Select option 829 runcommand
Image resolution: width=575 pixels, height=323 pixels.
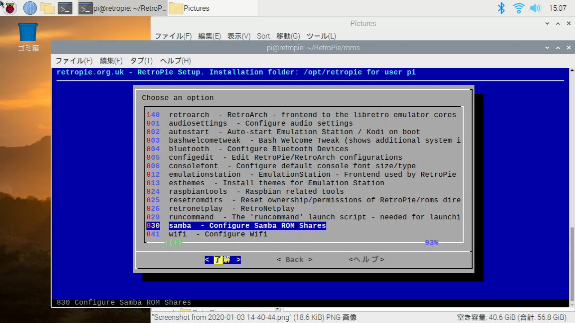coord(303,217)
